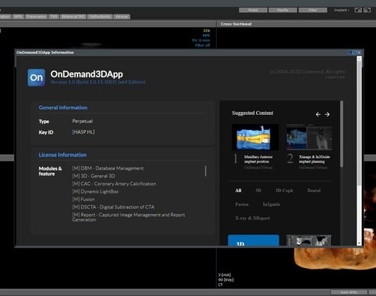Select the TMJ tab

click(x=54, y=17)
